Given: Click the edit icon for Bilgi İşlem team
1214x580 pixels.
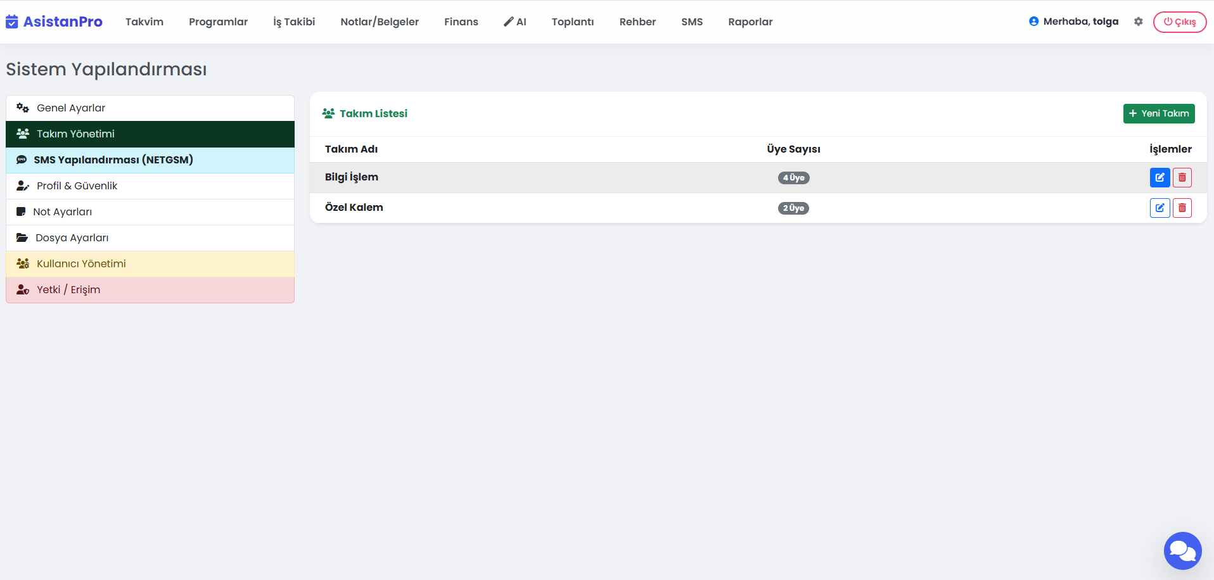Looking at the screenshot, I should [x=1160, y=178].
